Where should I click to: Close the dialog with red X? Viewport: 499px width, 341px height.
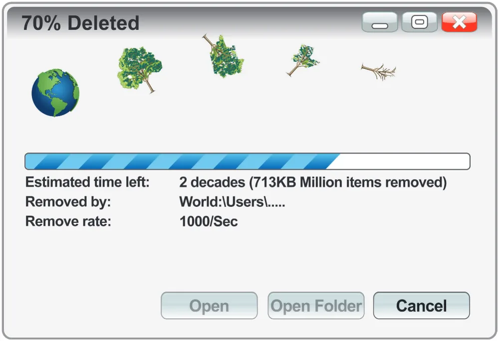point(459,22)
